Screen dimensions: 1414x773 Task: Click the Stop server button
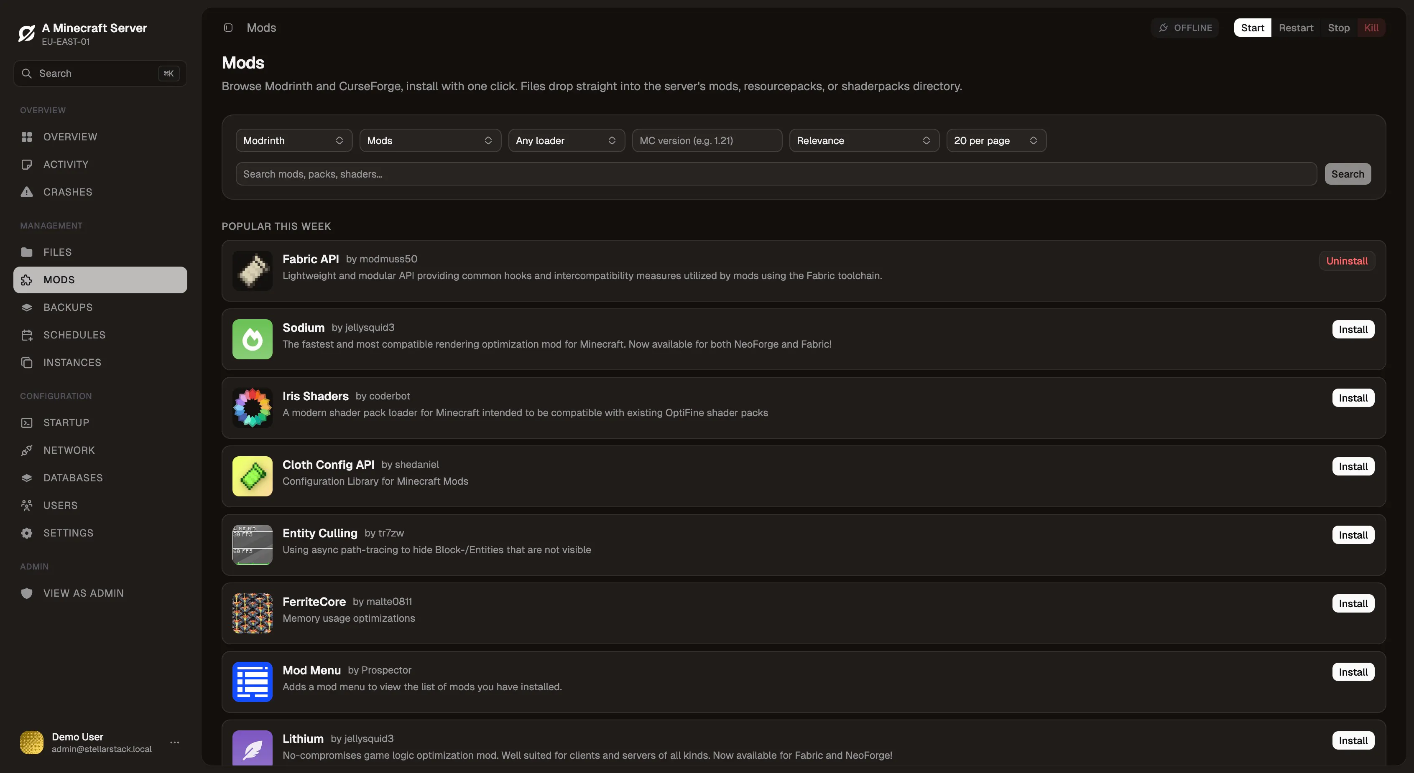1338,28
